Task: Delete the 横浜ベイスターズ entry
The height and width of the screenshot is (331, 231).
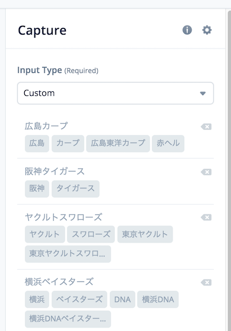Action: [x=206, y=282]
